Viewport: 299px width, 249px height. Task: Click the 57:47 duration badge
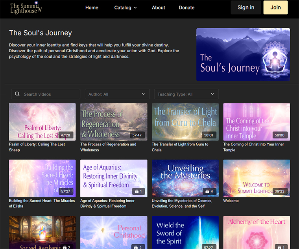(x=137, y=135)
